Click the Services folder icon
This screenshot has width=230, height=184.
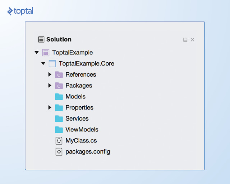point(59,119)
